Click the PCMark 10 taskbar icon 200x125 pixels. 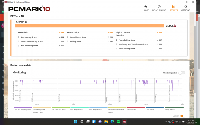click(x=124, y=122)
